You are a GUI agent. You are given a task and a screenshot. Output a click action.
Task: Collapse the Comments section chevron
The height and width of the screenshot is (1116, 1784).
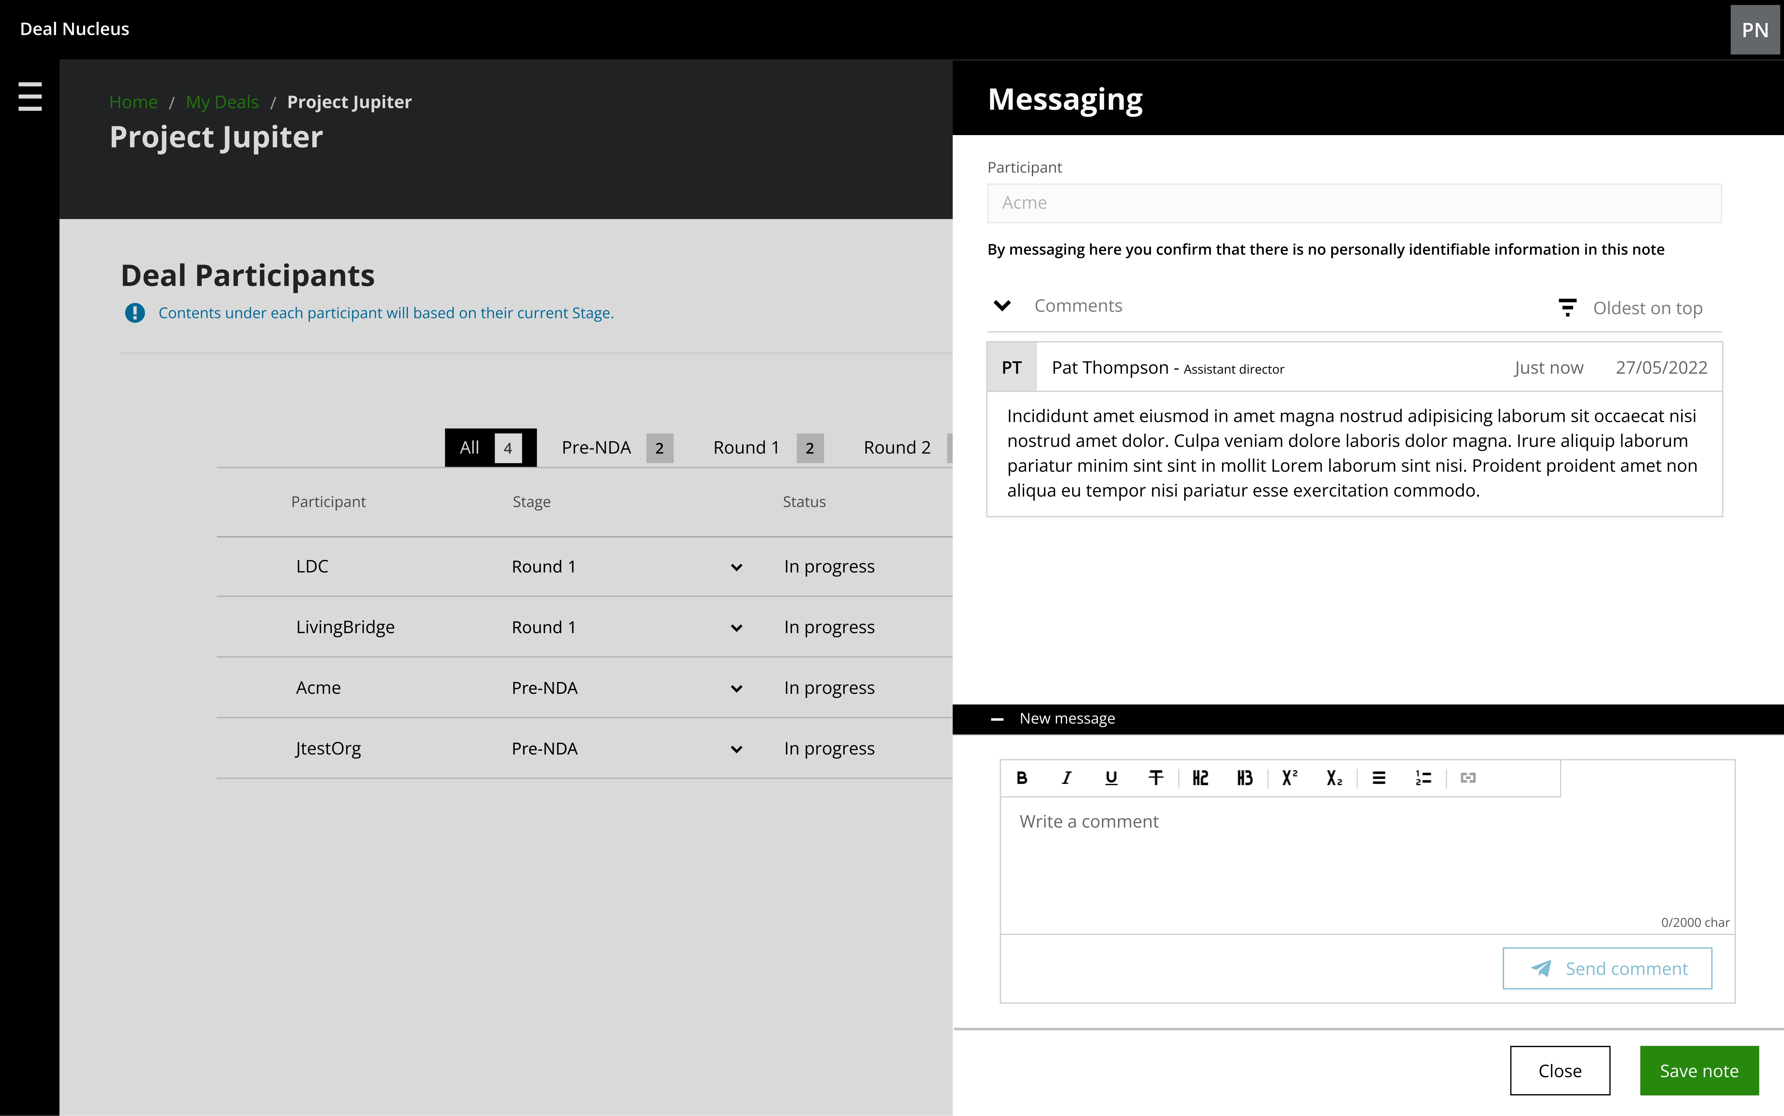[1002, 306]
